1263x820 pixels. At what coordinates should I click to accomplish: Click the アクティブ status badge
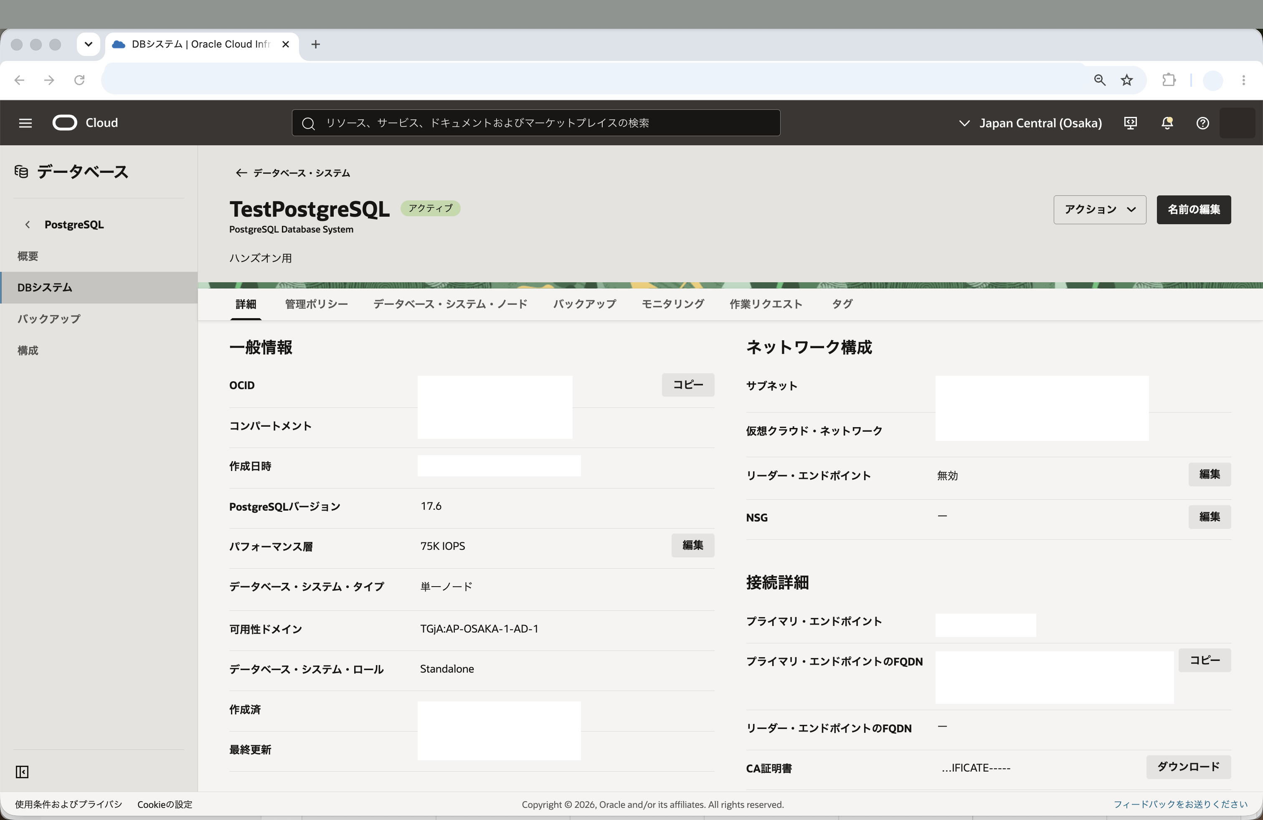click(430, 208)
